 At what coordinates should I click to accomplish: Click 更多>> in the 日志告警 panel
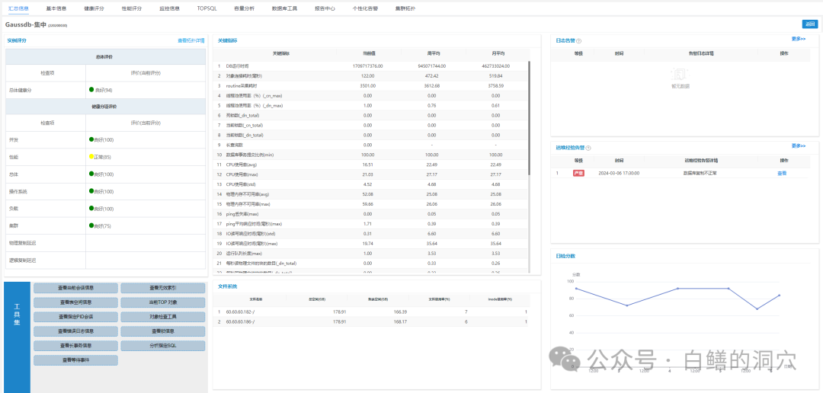tap(799, 38)
